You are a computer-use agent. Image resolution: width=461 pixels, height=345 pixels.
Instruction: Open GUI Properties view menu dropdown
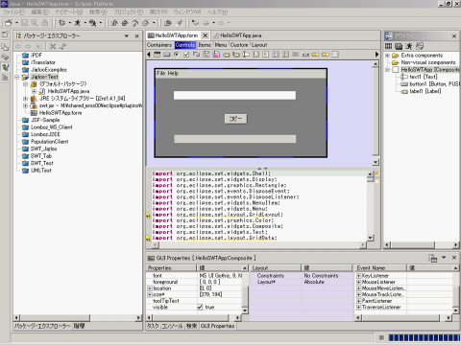[x=444, y=258]
